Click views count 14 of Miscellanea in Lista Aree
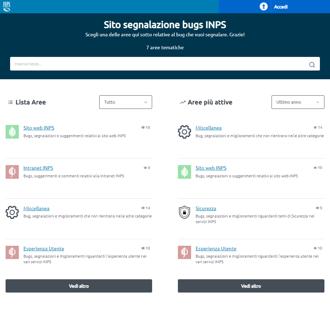Screen dimensions: 330x310 tap(148, 208)
